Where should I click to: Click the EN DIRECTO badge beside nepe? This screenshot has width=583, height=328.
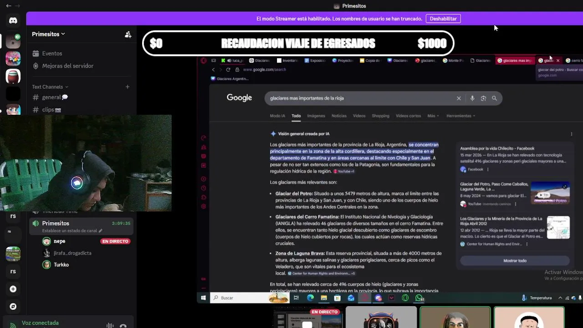[115, 241]
